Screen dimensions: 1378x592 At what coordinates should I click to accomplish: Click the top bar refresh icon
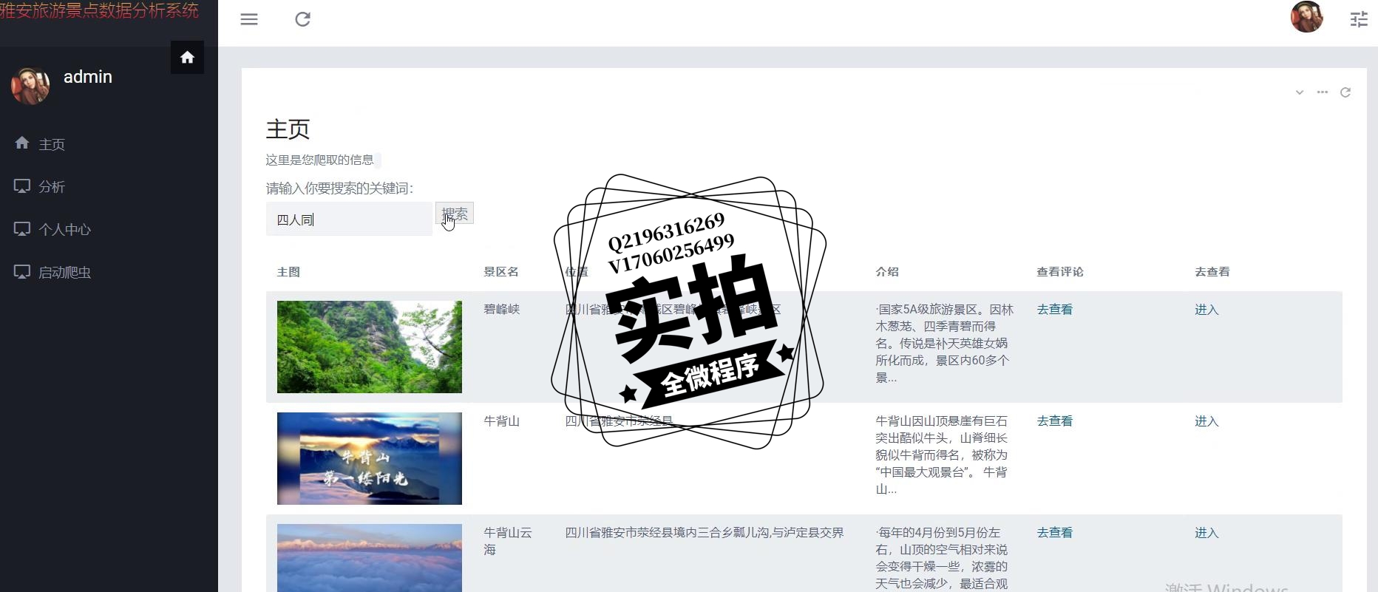(302, 19)
